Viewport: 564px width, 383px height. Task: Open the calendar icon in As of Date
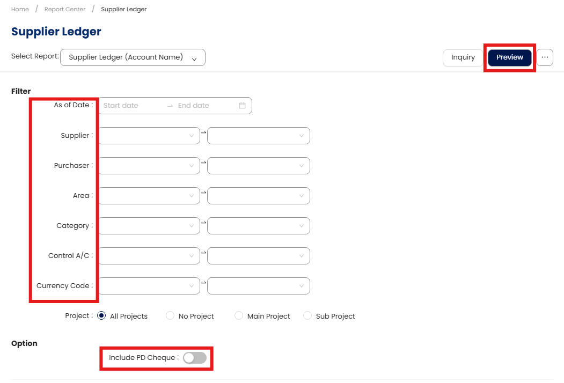(x=242, y=105)
